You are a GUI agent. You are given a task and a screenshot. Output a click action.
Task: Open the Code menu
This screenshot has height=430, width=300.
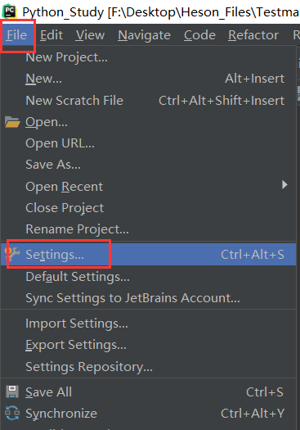199,35
